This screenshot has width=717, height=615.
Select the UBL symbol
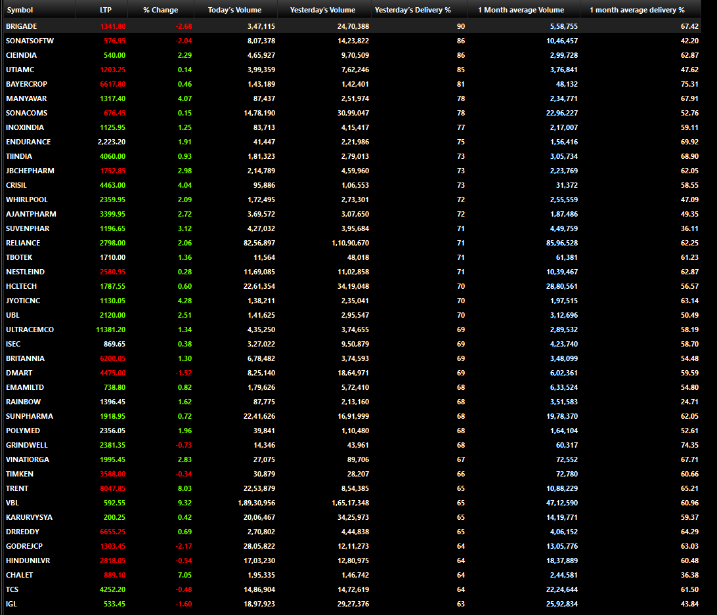click(x=13, y=315)
